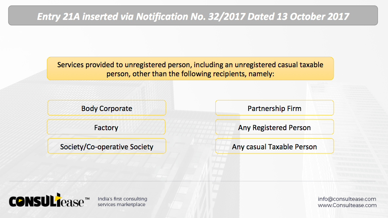The height and width of the screenshot is (218, 388).
Task: Click the yellow services description box
Action: click(x=190, y=69)
